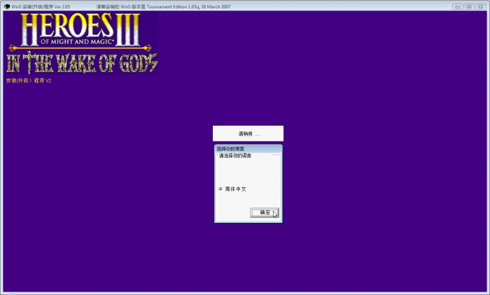Click the 确定 confirm button
This screenshot has width=490, height=295.
265,213
